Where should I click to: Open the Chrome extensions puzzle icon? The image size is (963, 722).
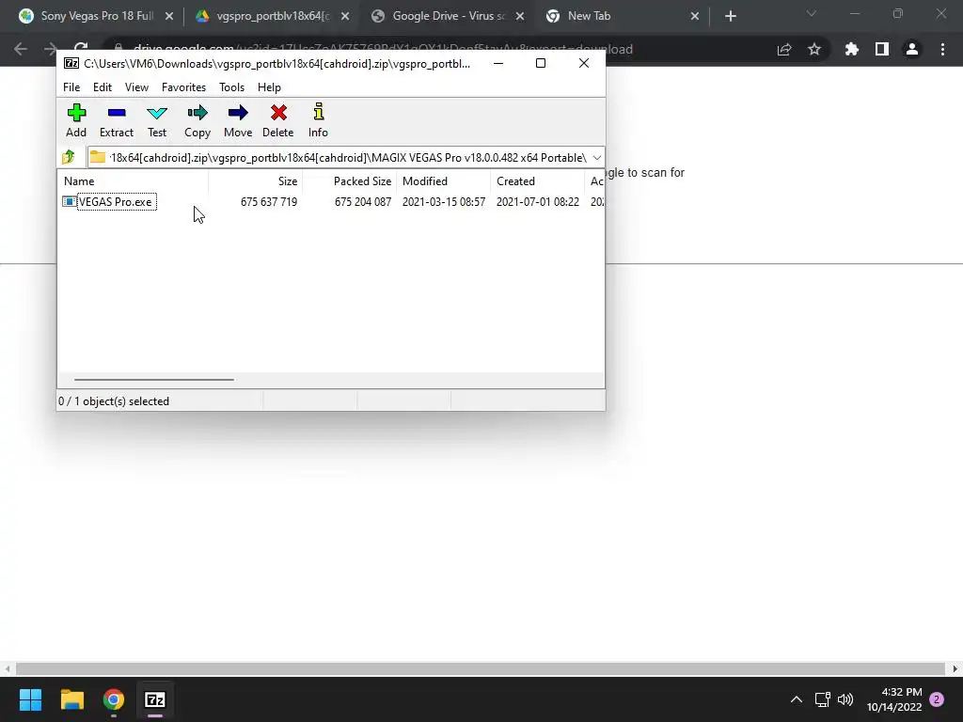pos(851,49)
